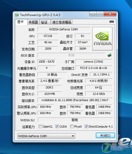The image size is (132, 154).
Task: Click the DirectX 支持 field 10.1 / SM4.1
Action: click(x=101, y=74)
